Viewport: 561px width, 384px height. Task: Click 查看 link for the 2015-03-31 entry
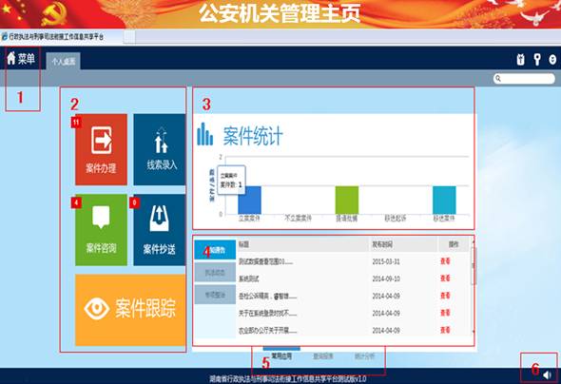coord(445,261)
